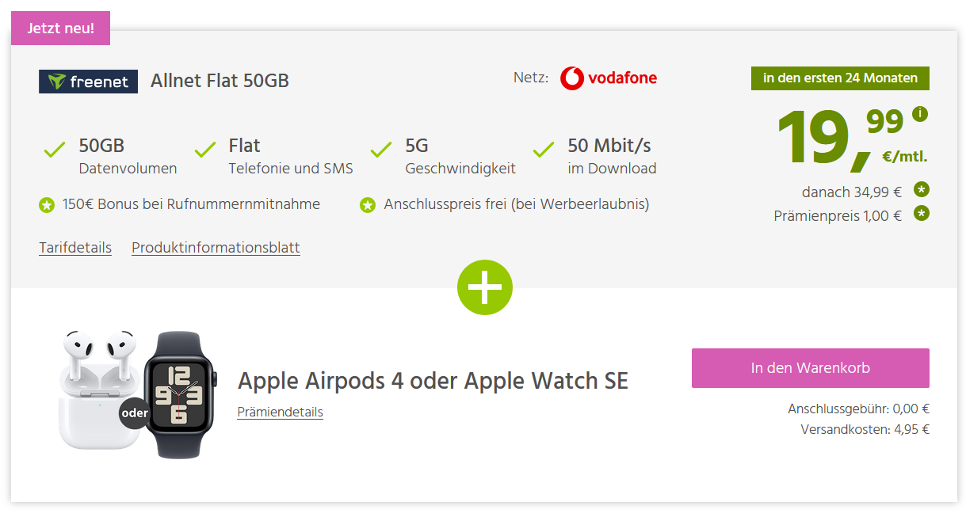Click the star icon before 150€ Bonus
The height and width of the screenshot is (517, 966).
(47, 206)
